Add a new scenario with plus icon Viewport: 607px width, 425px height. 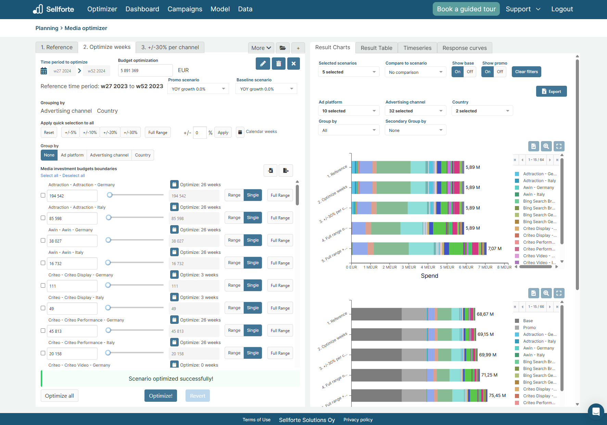(298, 48)
